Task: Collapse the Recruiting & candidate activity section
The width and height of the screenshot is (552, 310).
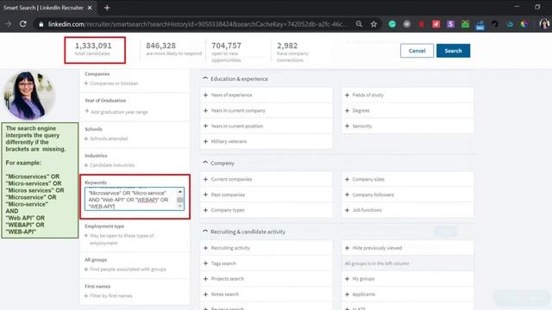Action: (x=205, y=232)
